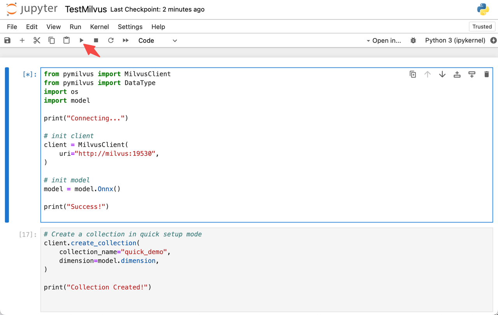Restart the kernel using the circular arrow icon

point(111,40)
